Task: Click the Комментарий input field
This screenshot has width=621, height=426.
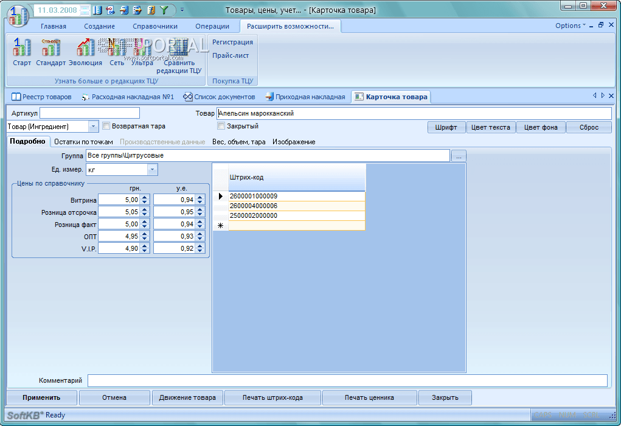Action: (x=347, y=381)
